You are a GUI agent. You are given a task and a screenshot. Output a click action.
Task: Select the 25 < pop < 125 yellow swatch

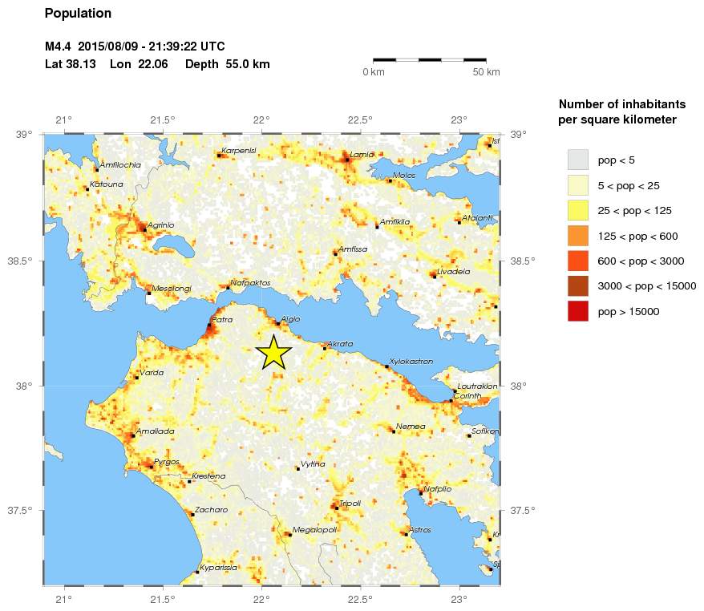click(x=578, y=211)
